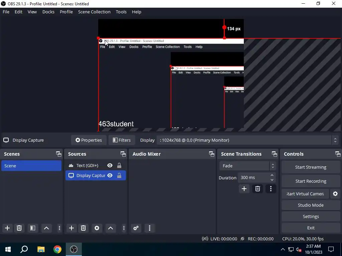This screenshot has height=256, width=342.
Task: Toggle lock on Display Capture source
Action: [119, 175]
